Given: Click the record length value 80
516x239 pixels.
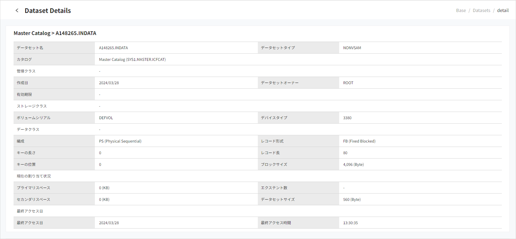Looking at the screenshot, I should [345, 153].
